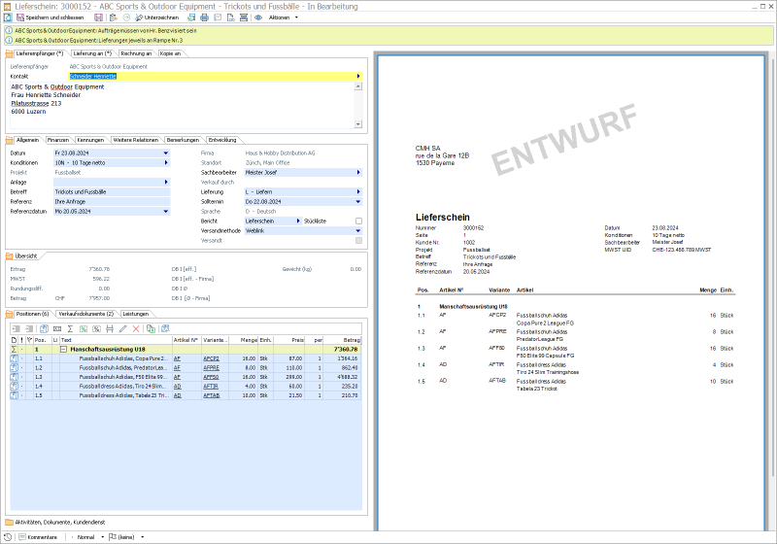Click the pencil edit position icon
This screenshot has width=777, height=544.
pyautogui.click(x=122, y=328)
